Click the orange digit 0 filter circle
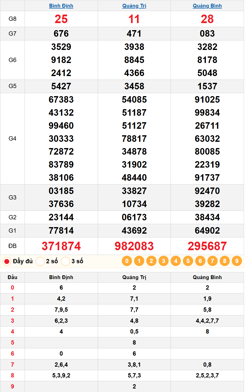 127,261
